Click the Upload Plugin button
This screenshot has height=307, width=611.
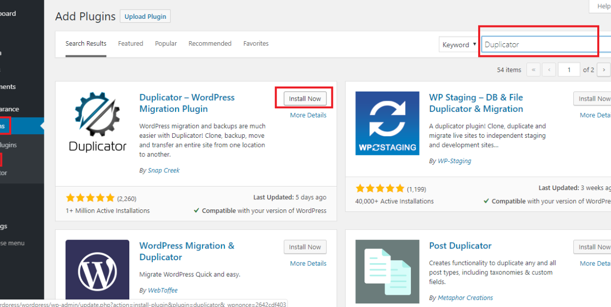coord(146,16)
